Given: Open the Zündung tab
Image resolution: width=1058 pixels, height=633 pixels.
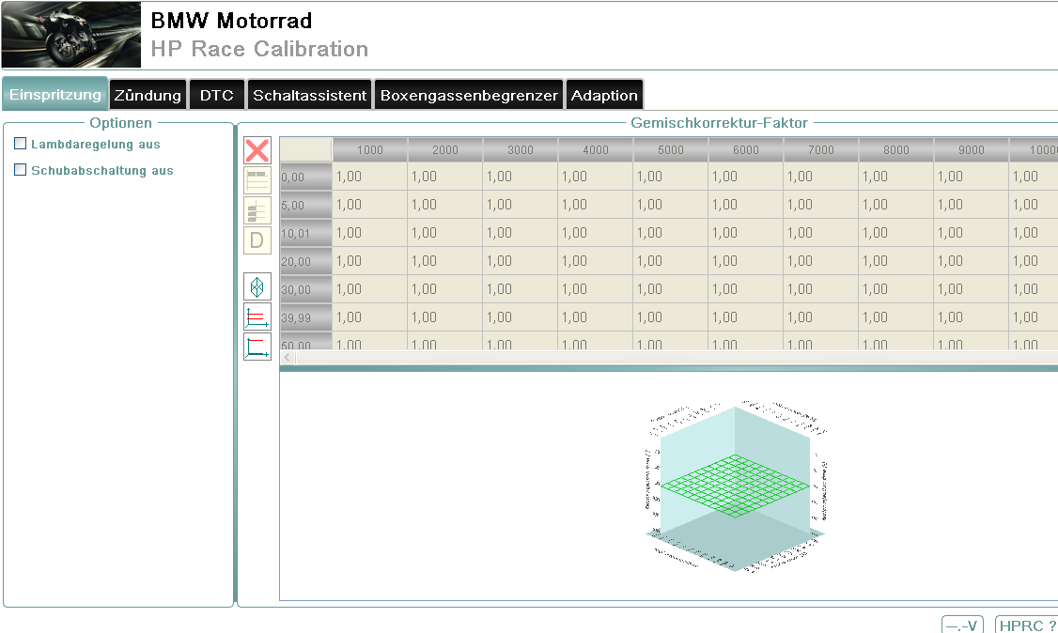Looking at the screenshot, I should [148, 95].
